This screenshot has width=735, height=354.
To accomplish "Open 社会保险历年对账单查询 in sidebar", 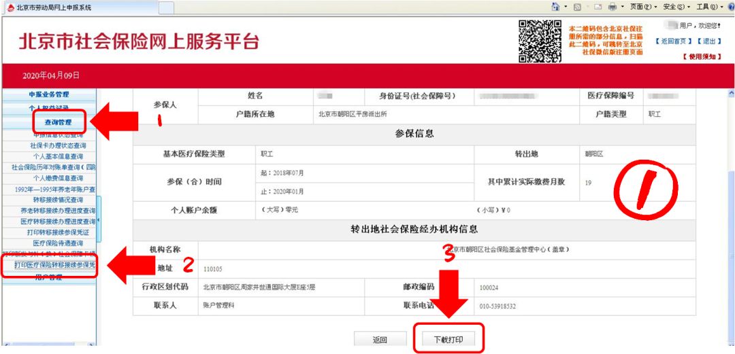I will tap(54, 167).
